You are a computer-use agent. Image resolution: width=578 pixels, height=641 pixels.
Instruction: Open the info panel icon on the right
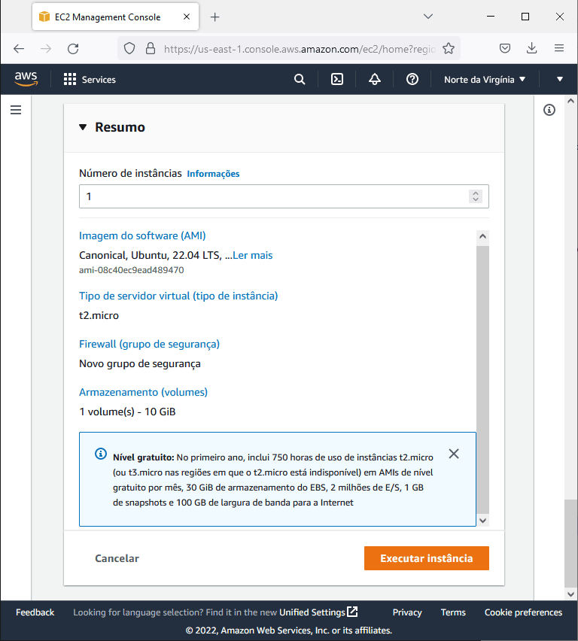[x=549, y=110]
